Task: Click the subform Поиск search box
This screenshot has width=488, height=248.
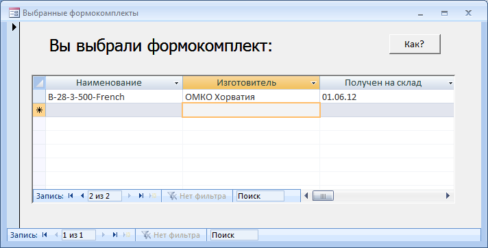Action: click(260, 196)
